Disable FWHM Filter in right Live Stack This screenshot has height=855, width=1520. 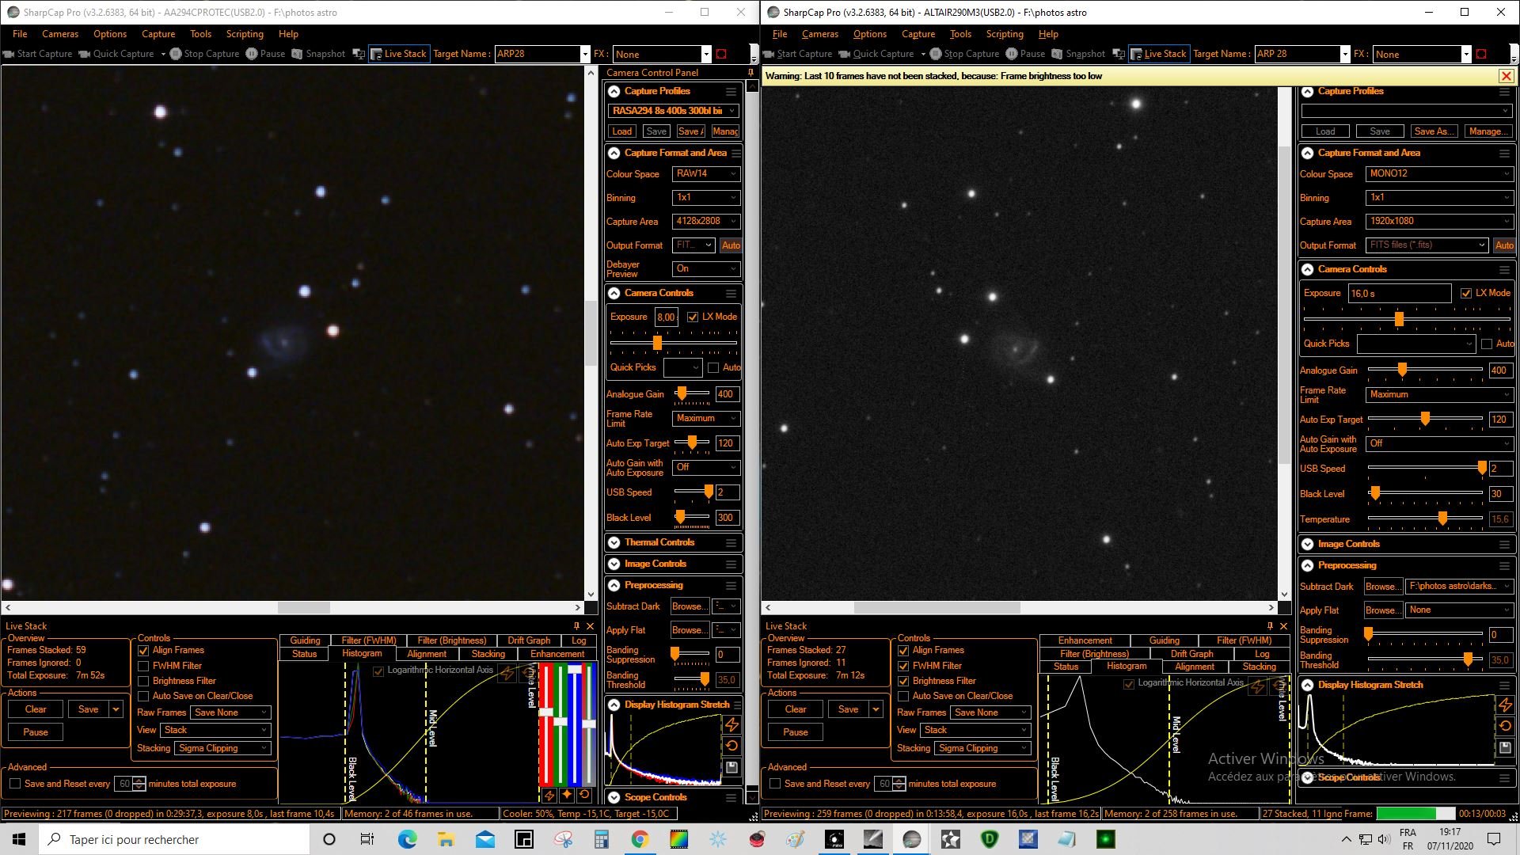coord(903,666)
